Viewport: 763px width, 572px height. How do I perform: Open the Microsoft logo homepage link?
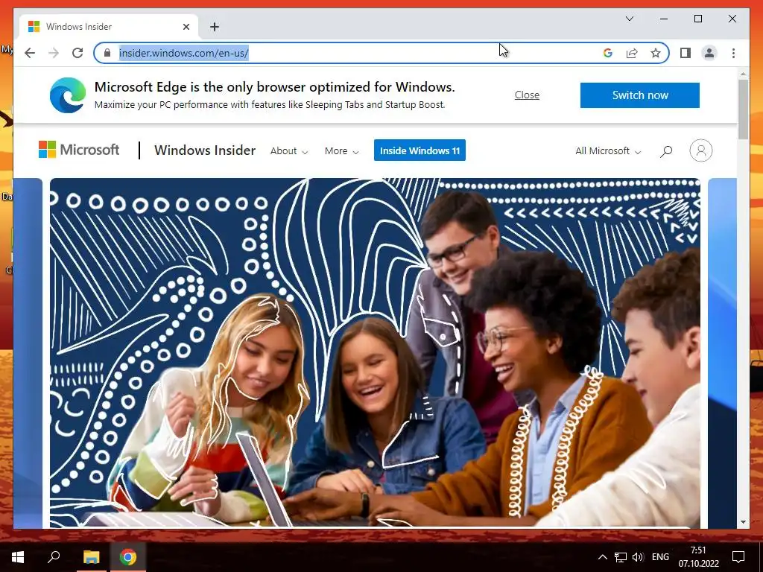pyautogui.click(x=79, y=150)
